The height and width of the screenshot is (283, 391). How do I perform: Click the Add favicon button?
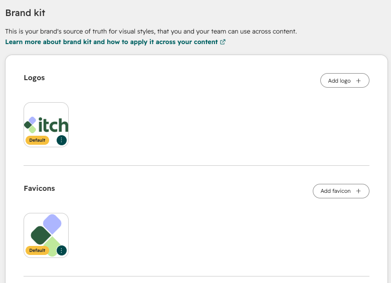(x=341, y=191)
